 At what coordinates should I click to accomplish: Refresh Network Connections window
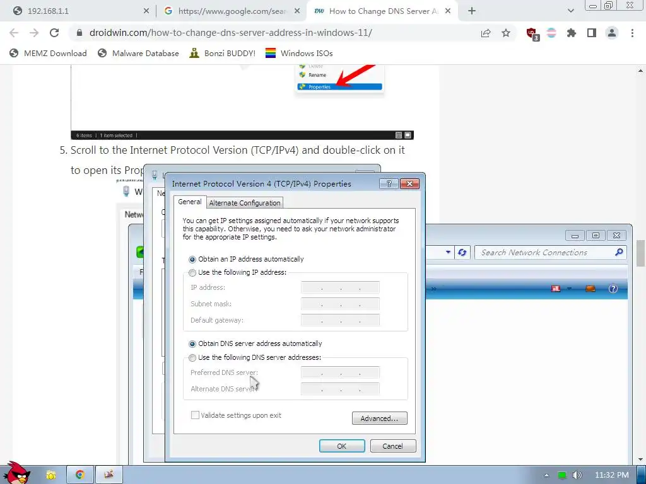point(462,252)
